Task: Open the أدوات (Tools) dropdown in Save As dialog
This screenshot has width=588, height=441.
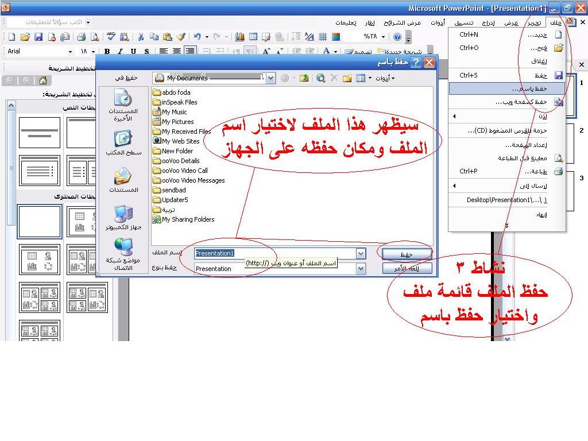Action: coord(385,78)
